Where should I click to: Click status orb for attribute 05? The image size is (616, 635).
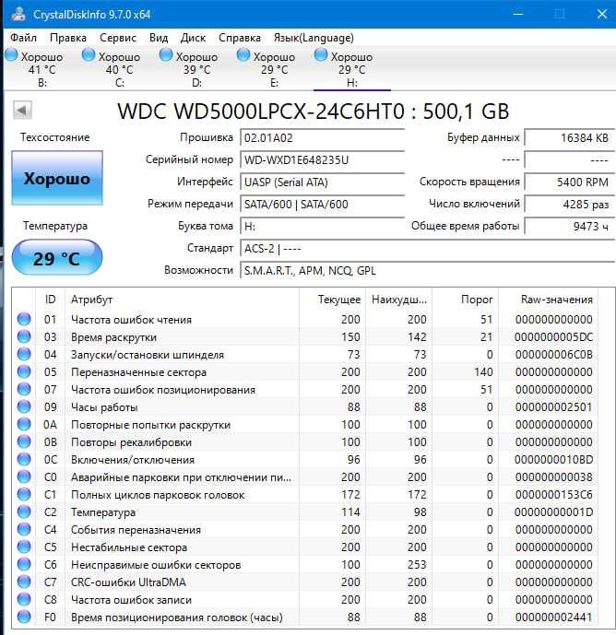pos(24,371)
